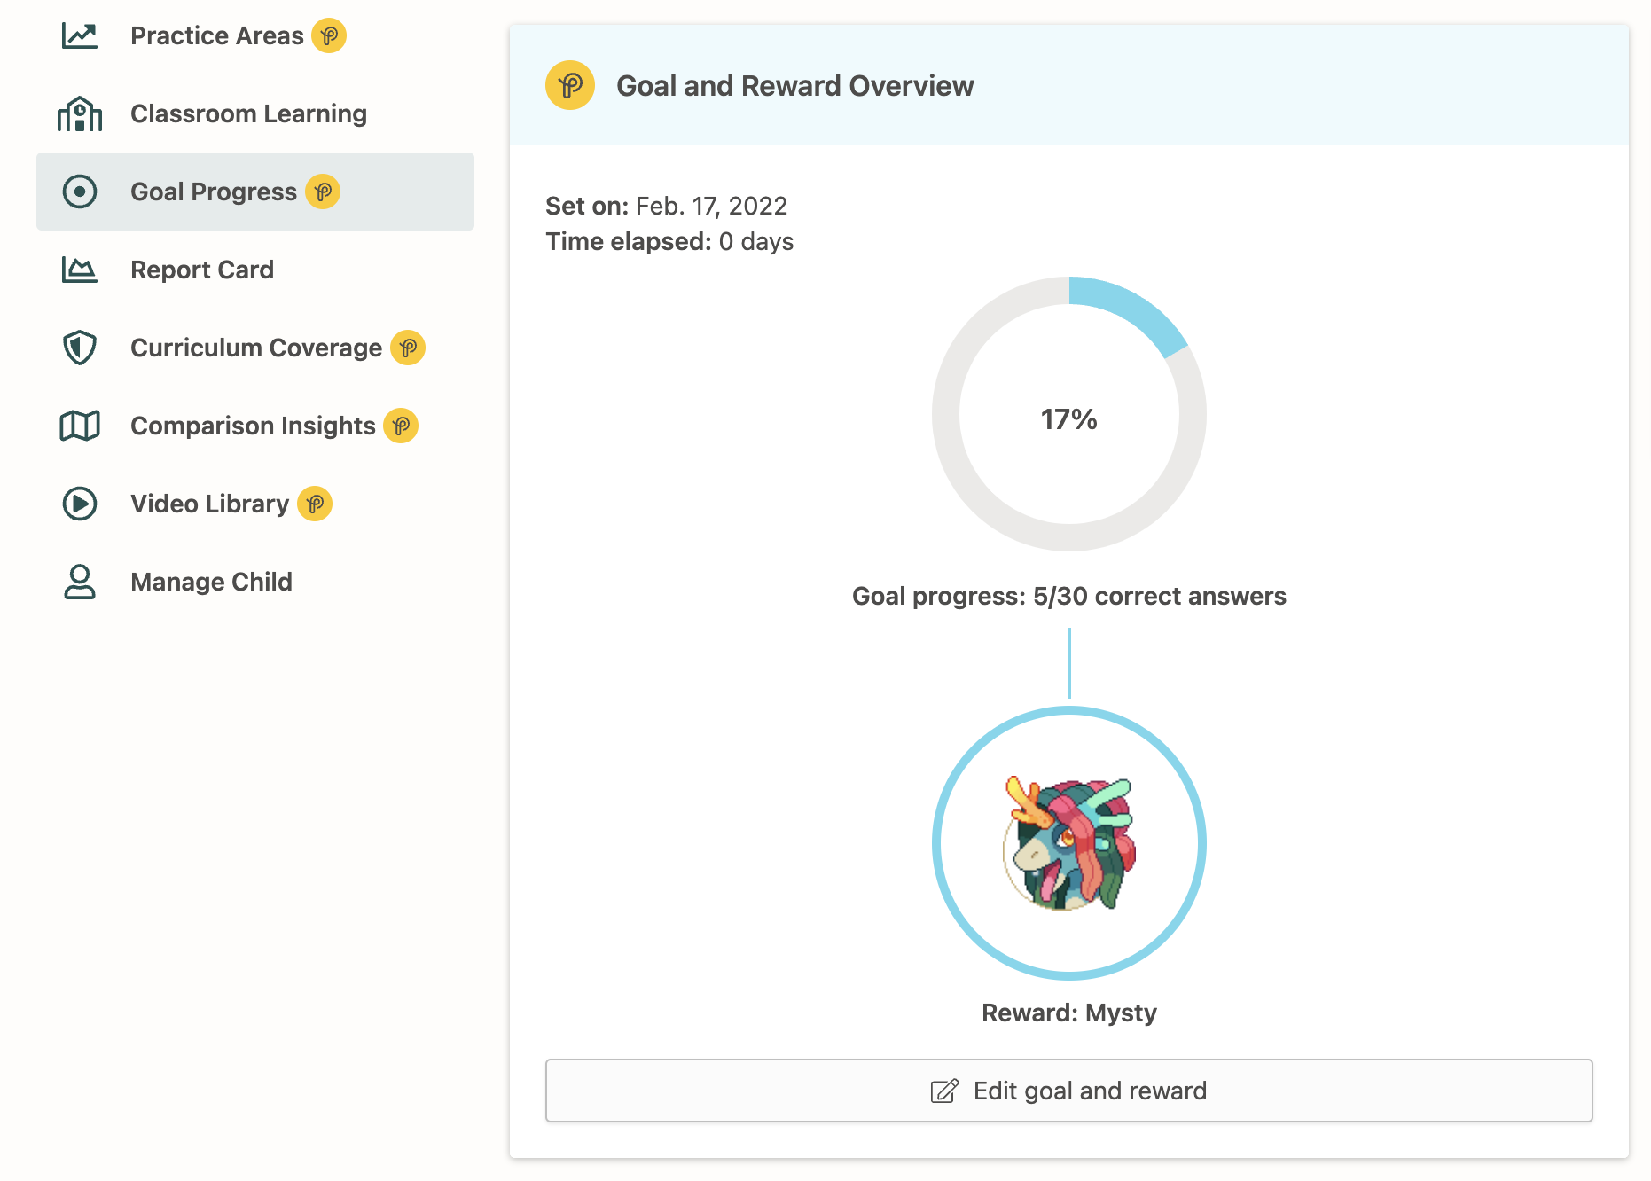1651x1181 pixels.
Task: Select the Practice Areas chart icon
Action: [79, 35]
